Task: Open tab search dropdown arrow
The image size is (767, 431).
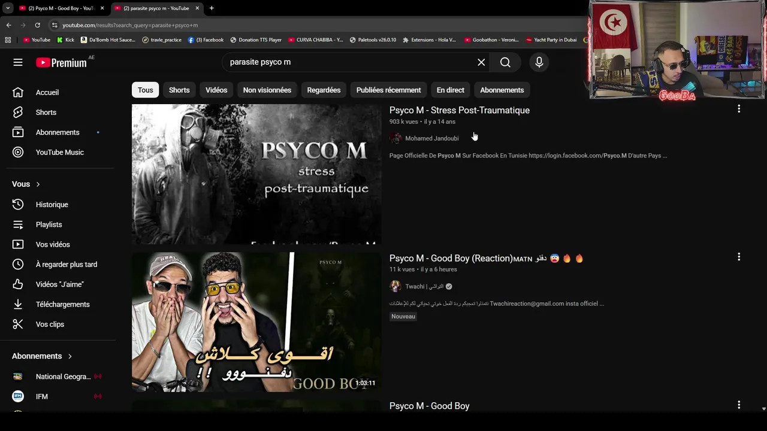Action: [x=8, y=8]
